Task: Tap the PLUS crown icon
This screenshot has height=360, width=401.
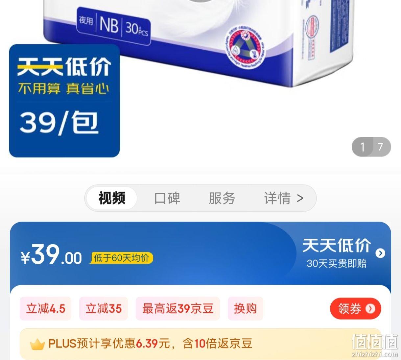Action: coord(37,344)
